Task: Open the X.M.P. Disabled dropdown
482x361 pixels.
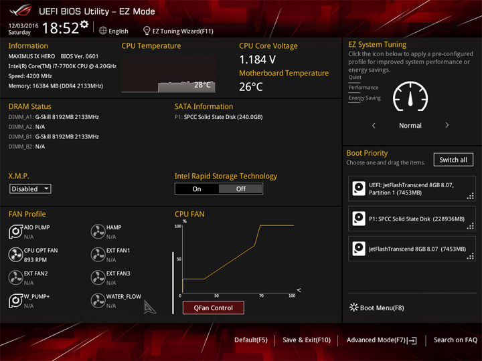Action: click(x=30, y=189)
